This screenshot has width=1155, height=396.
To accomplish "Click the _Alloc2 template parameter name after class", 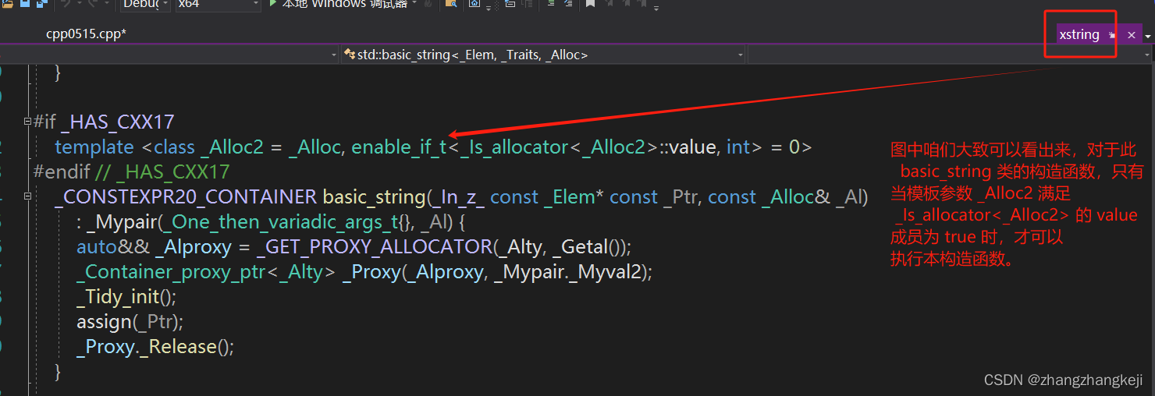I will (x=234, y=147).
